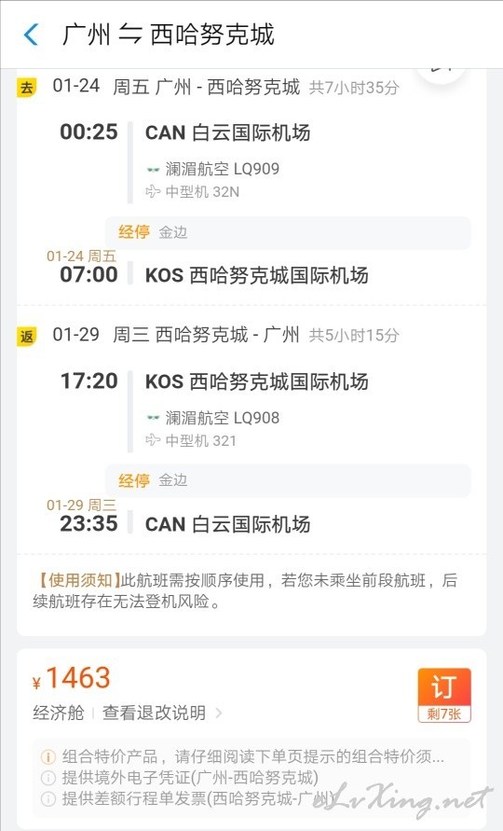Tap the airplane icon beside 中型机 321
The height and width of the screenshot is (831, 503).
(x=153, y=440)
